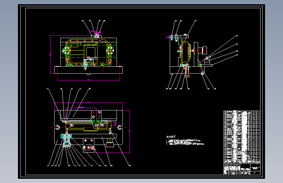Image resolution: width=283 pixels, height=183 pixels.
Task: Click the title block below the parts list
Action: click(x=242, y=169)
